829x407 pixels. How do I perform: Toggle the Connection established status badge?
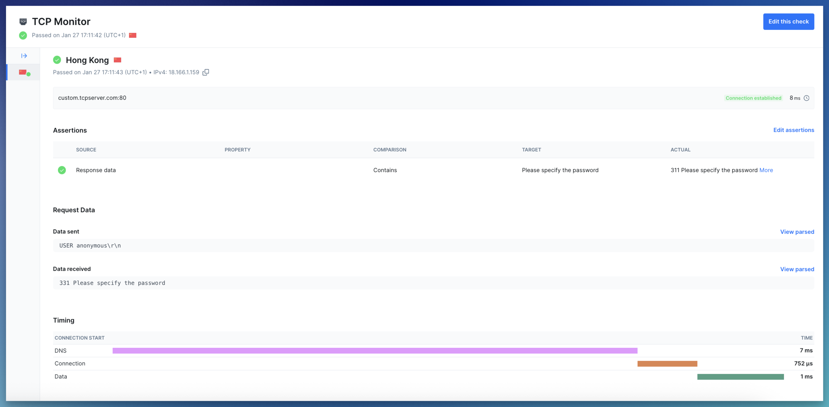click(753, 98)
